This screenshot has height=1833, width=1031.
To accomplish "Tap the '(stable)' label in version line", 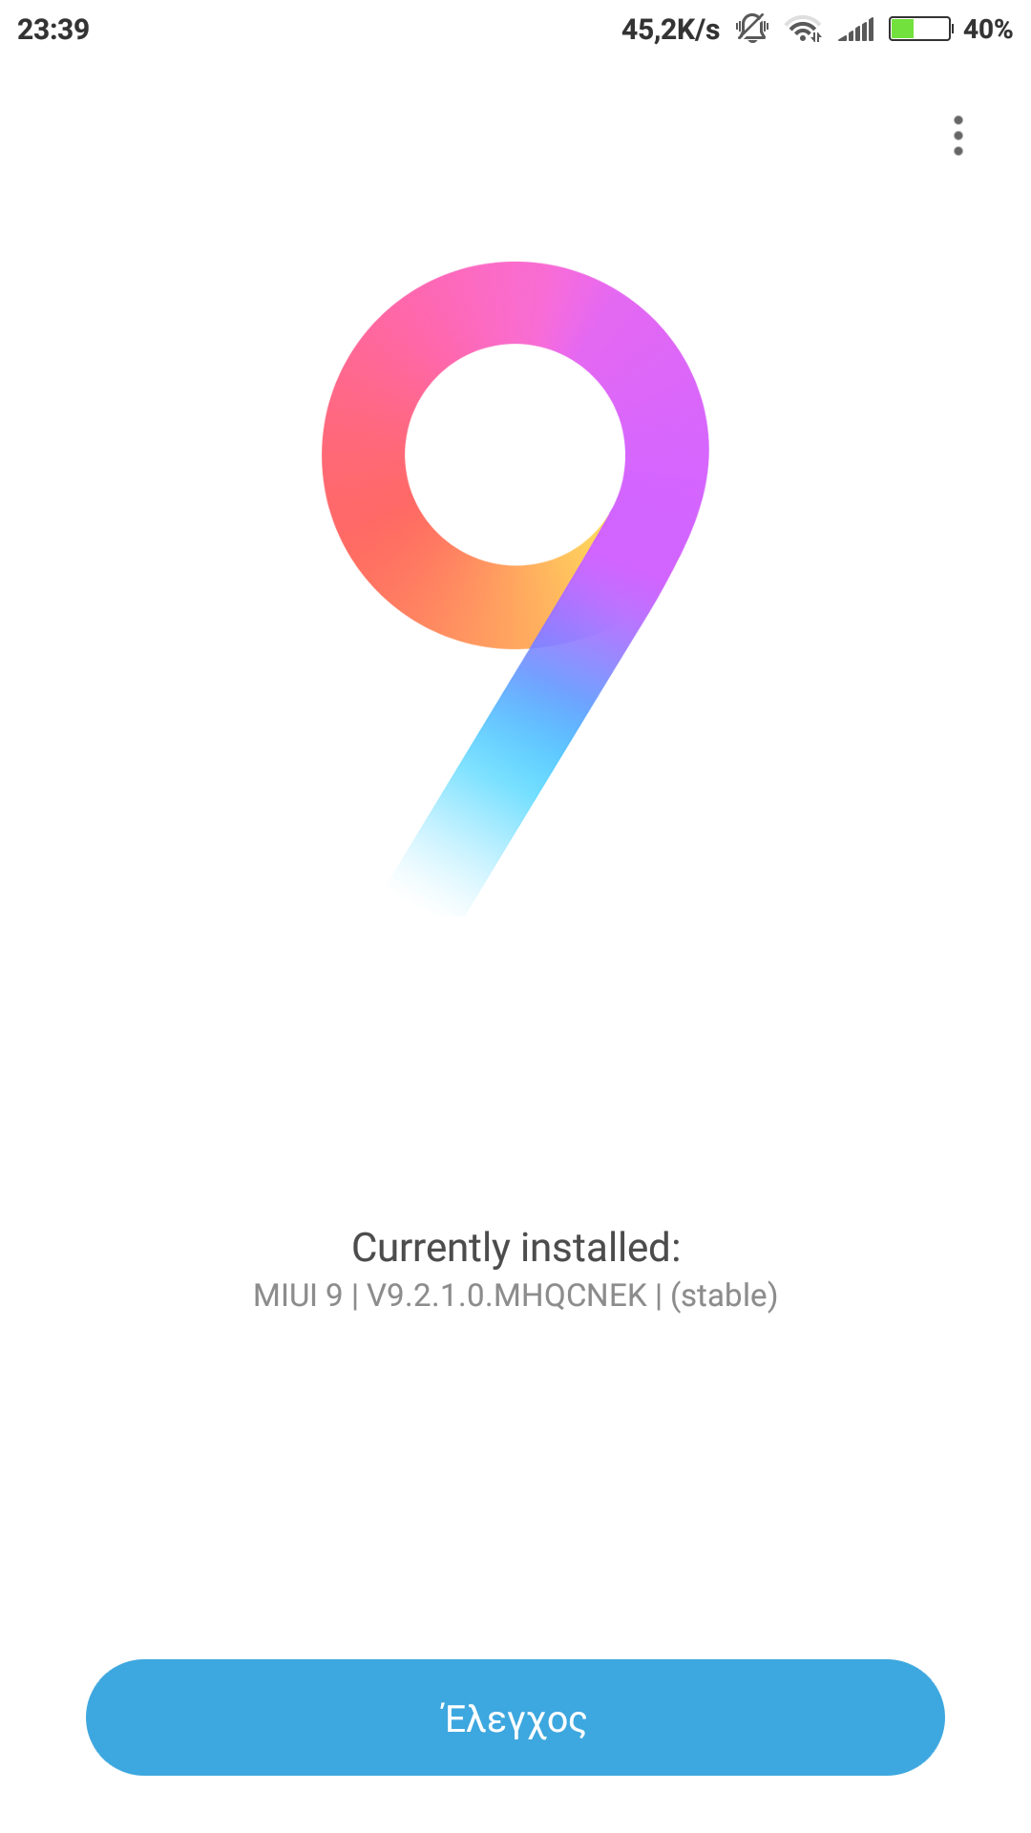I will pos(724,1296).
